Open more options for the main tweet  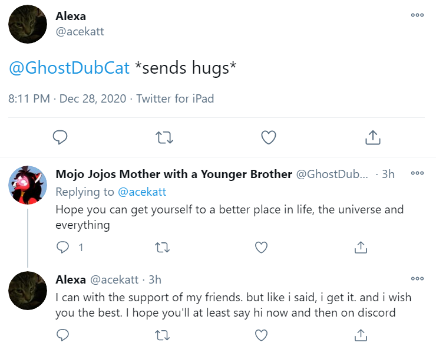(x=417, y=15)
